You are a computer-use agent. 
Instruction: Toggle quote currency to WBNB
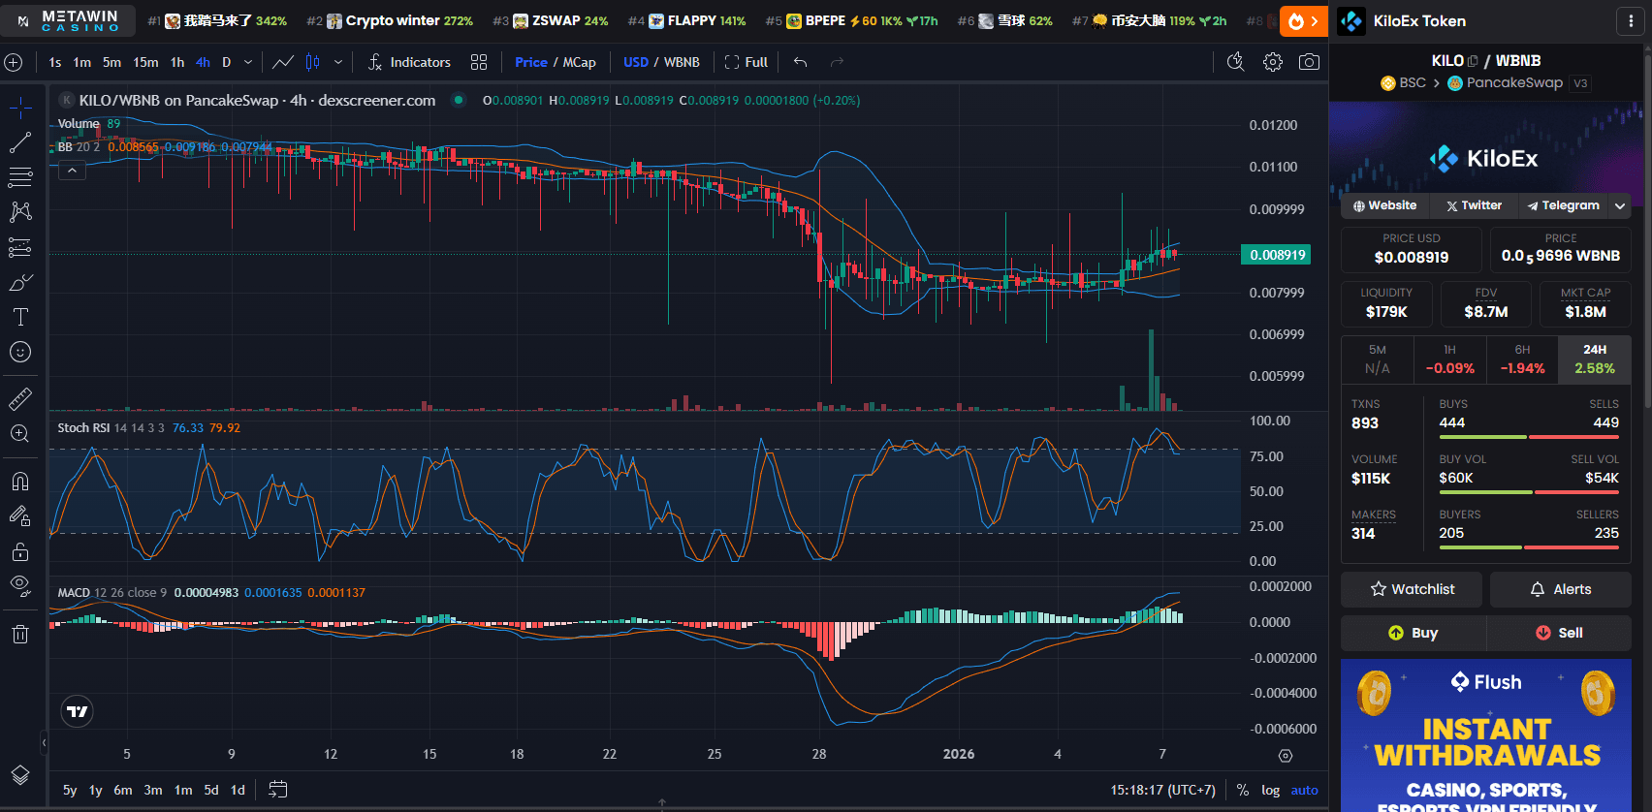click(682, 62)
